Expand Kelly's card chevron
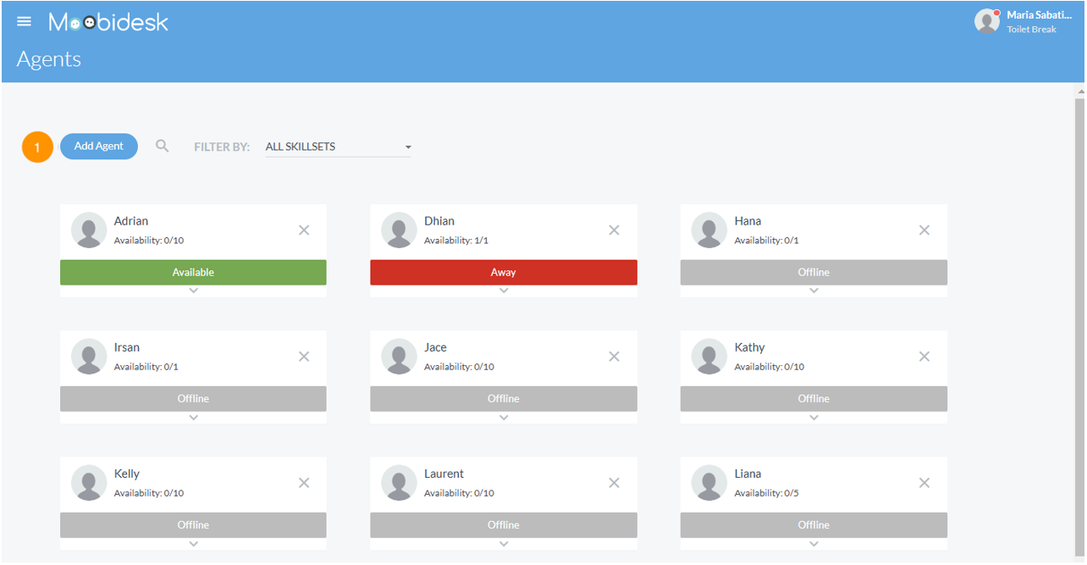1087x565 pixels. click(x=193, y=544)
